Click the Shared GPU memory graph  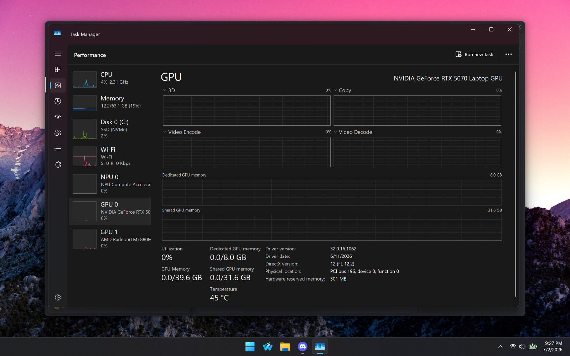[x=332, y=227]
